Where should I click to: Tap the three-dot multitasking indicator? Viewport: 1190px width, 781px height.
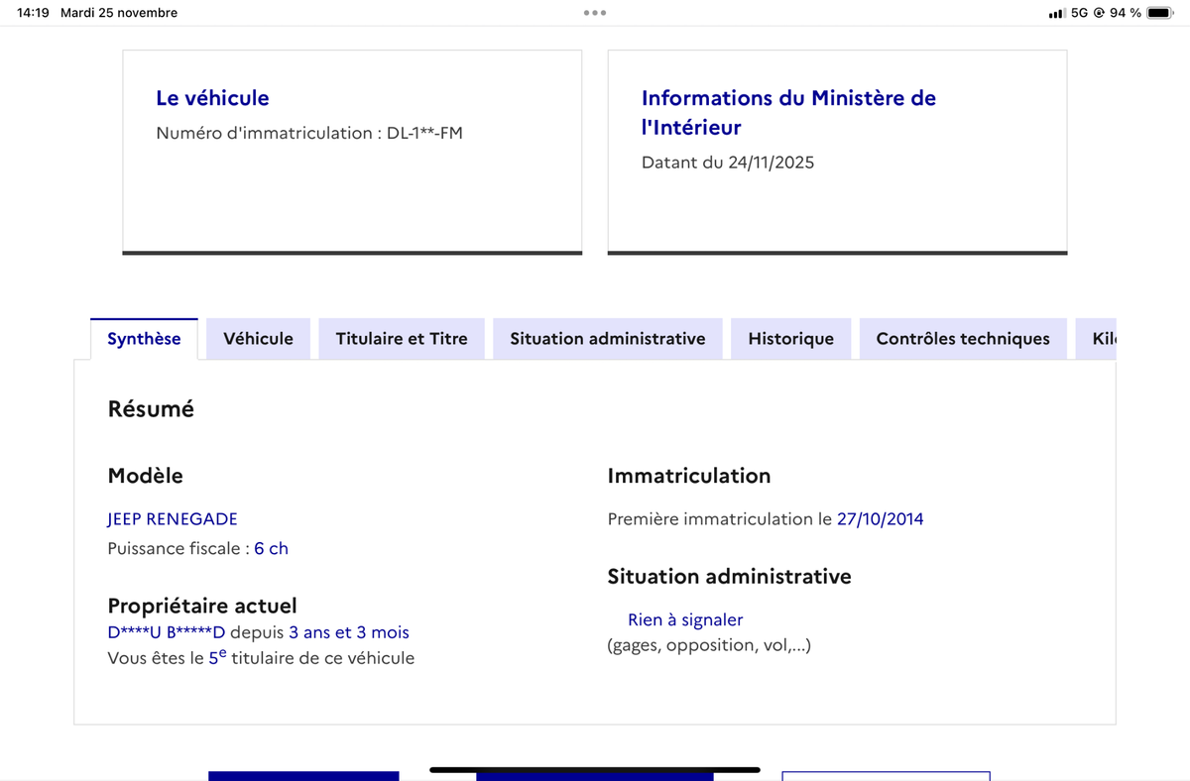pyautogui.click(x=595, y=13)
